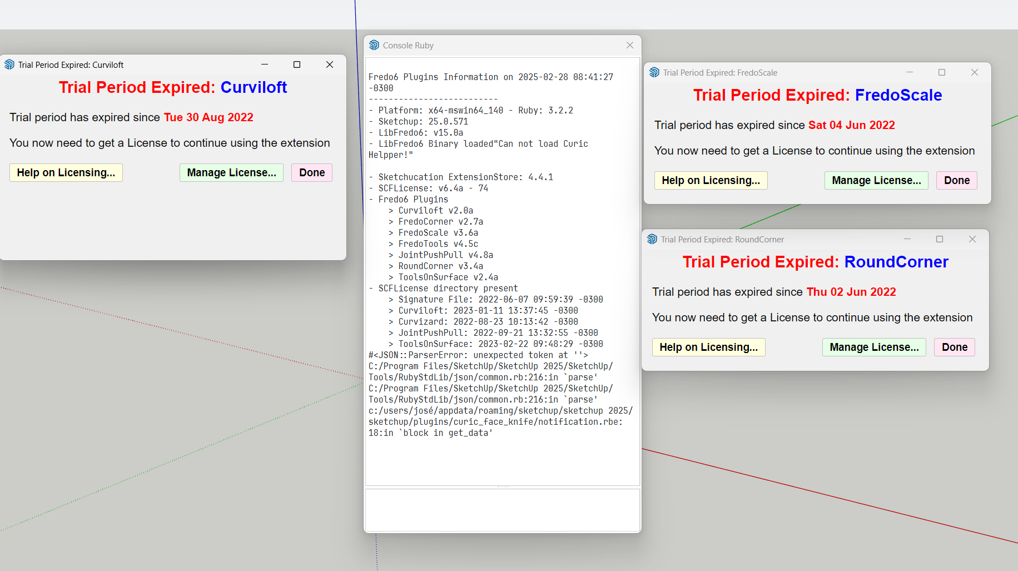Click the Ruby console command input field
The width and height of the screenshot is (1018, 571).
[x=503, y=509]
